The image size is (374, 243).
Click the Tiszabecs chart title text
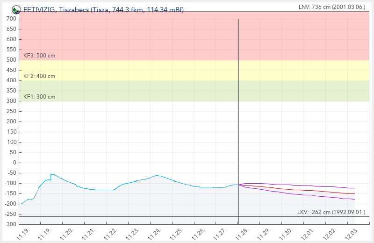point(103,9)
